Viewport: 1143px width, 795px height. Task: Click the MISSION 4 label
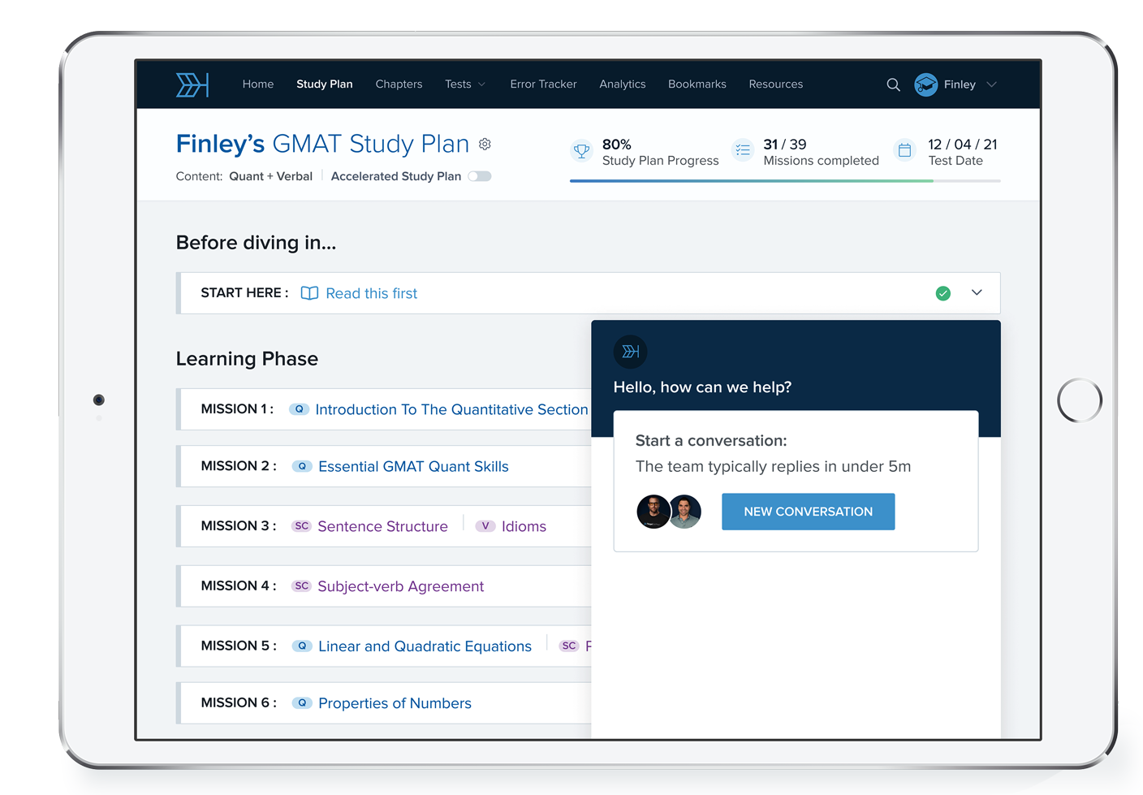(x=239, y=586)
